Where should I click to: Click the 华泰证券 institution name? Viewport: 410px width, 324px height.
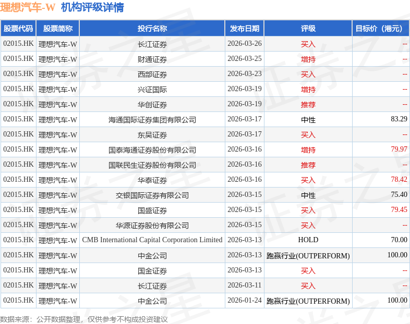click(x=152, y=180)
